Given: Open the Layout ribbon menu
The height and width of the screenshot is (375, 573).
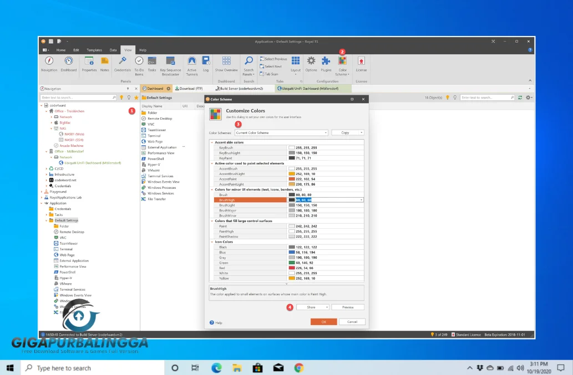Looking at the screenshot, I should pos(296,66).
